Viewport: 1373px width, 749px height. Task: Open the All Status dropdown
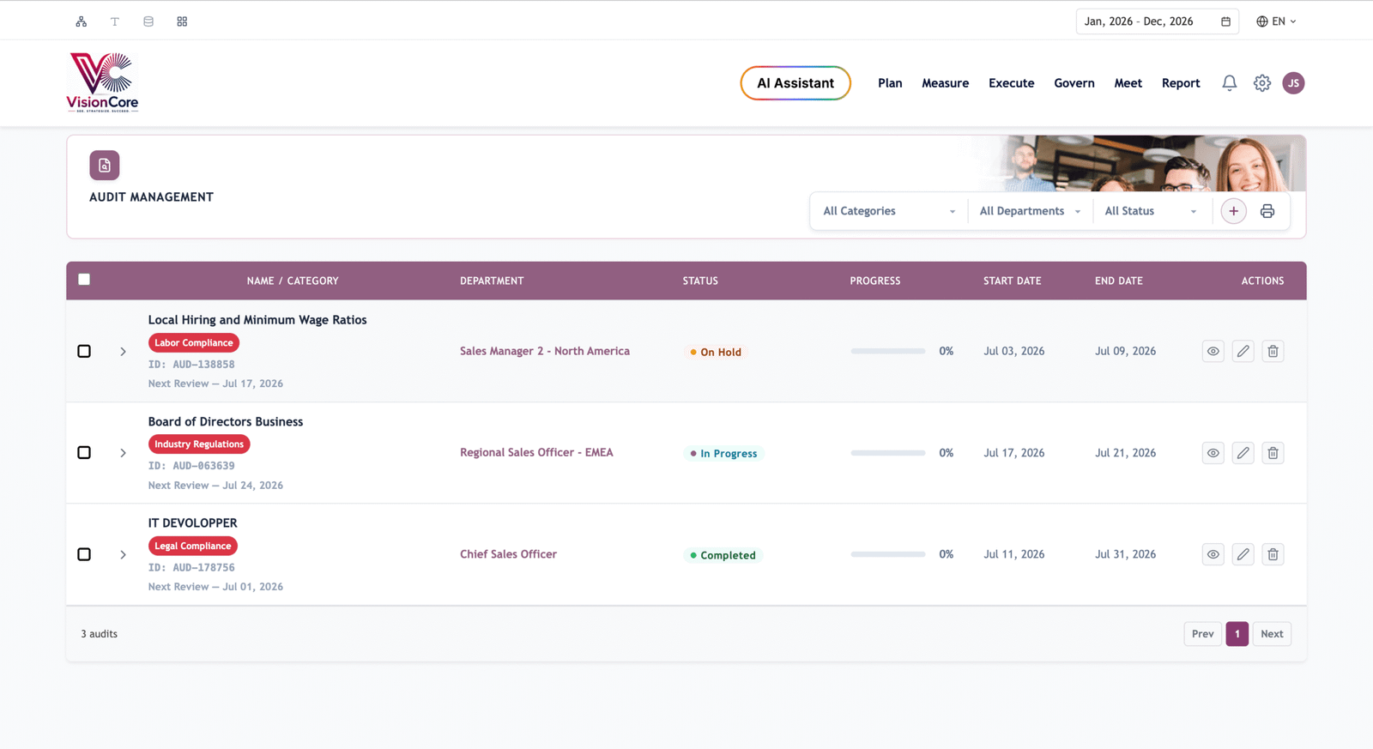coord(1151,211)
